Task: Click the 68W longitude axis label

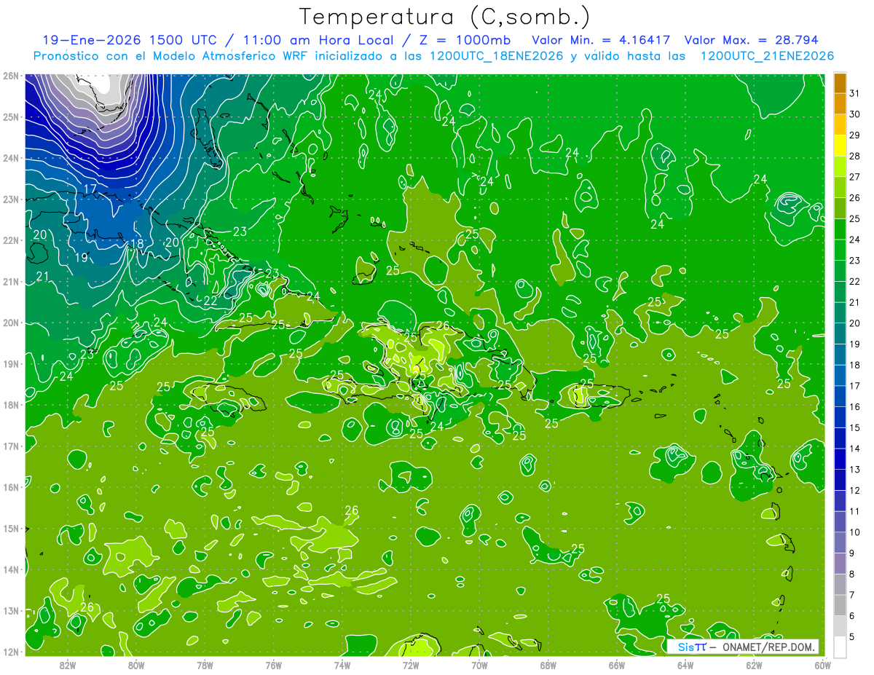Action: [548, 665]
